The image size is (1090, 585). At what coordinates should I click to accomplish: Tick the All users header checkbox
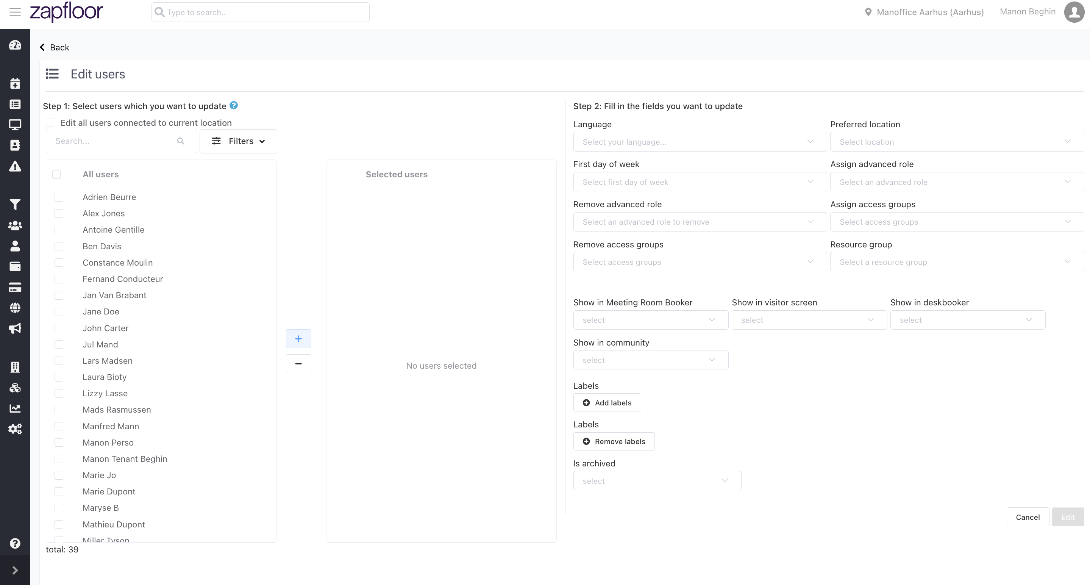pyautogui.click(x=56, y=174)
